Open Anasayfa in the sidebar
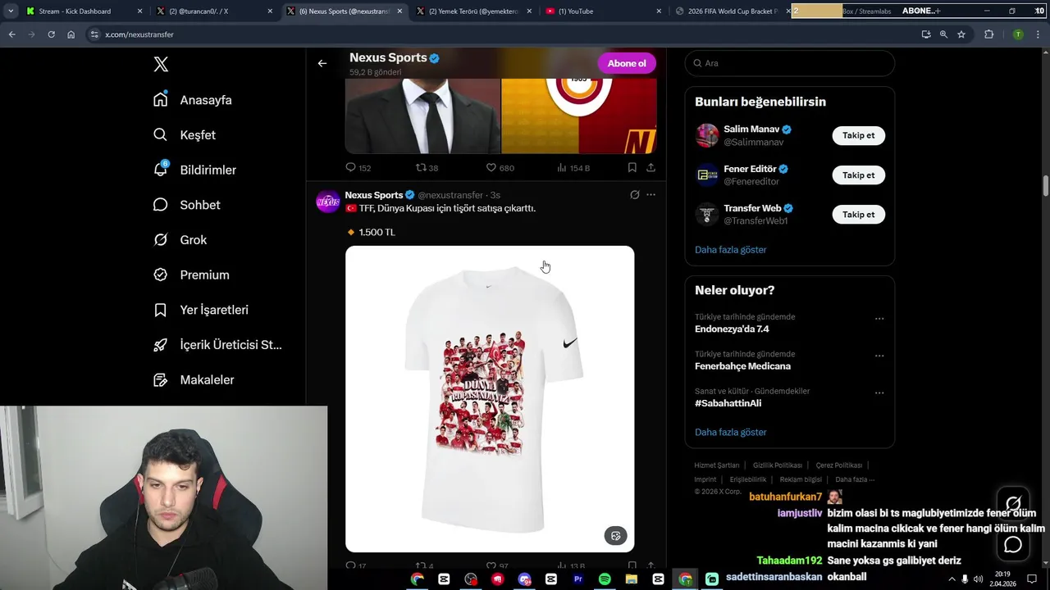The image size is (1050, 590). pyautogui.click(x=193, y=100)
